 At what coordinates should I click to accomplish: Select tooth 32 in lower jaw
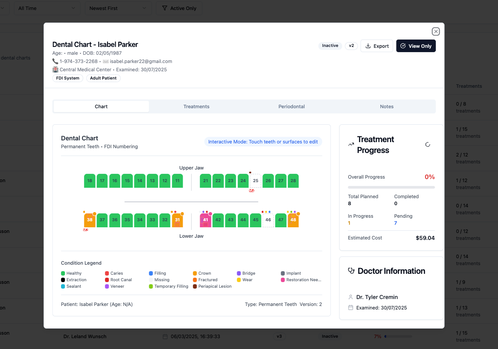(165, 220)
